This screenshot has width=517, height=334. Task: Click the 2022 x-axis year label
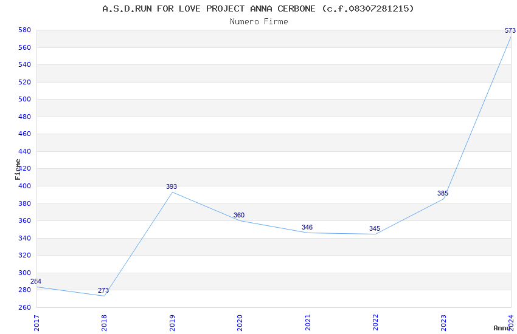pyautogui.click(x=375, y=323)
